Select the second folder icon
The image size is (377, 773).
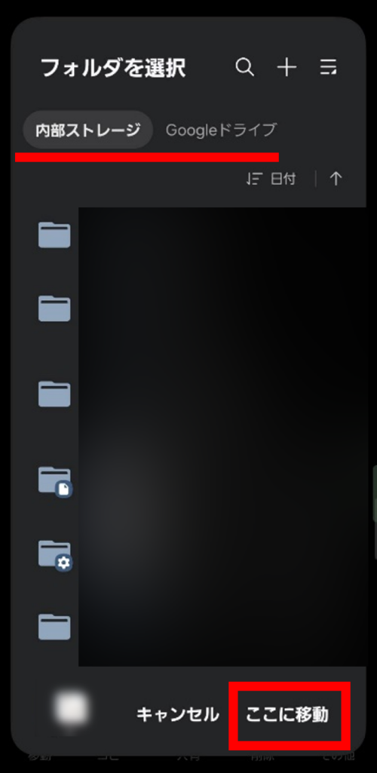click(54, 308)
